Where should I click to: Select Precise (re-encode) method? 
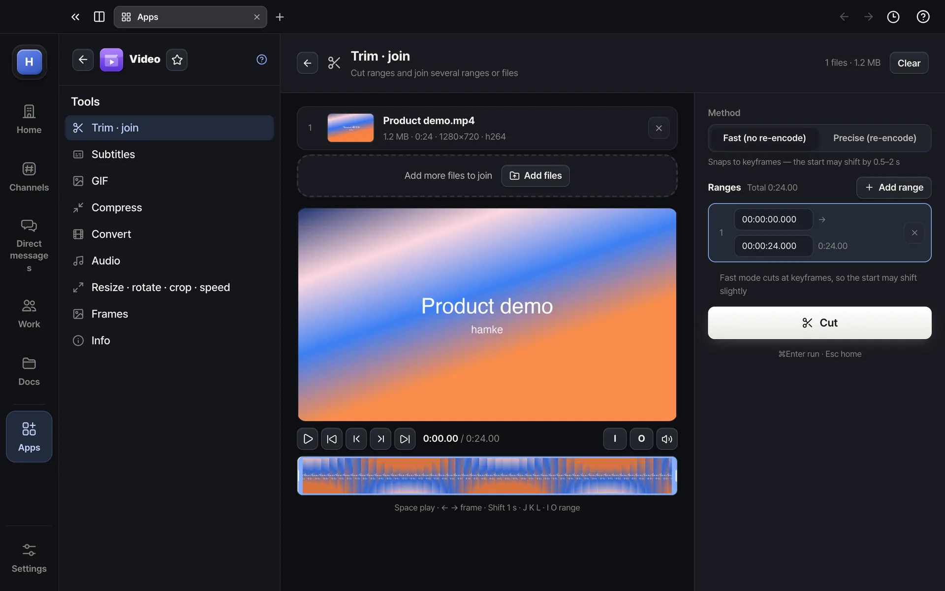click(x=875, y=138)
